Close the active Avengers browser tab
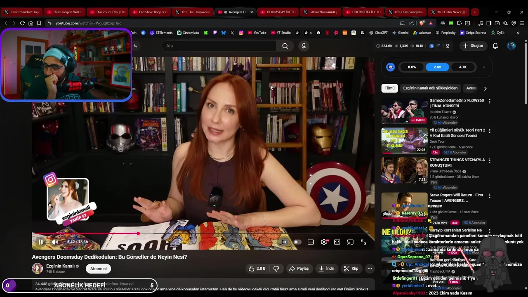 click(x=252, y=12)
